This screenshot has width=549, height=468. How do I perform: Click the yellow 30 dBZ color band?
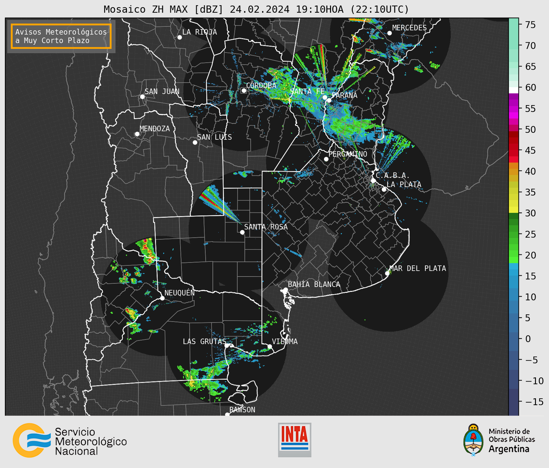click(514, 210)
